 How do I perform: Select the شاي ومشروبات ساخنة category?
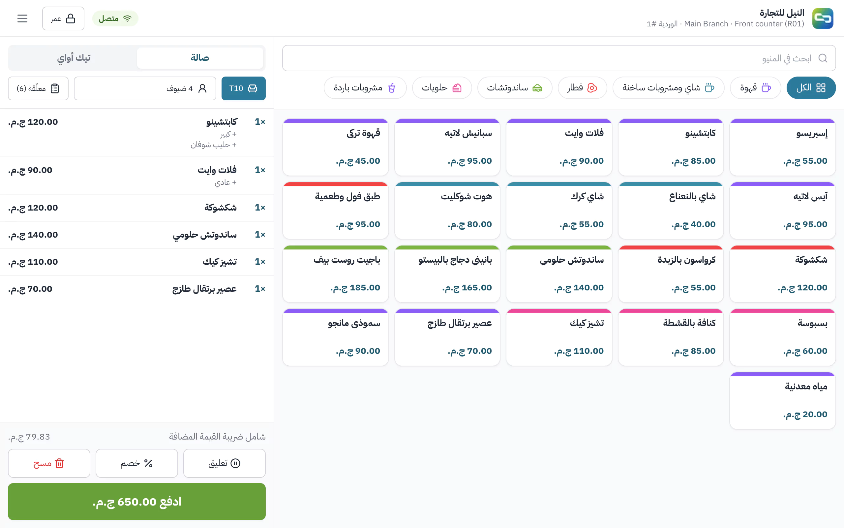tap(668, 88)
